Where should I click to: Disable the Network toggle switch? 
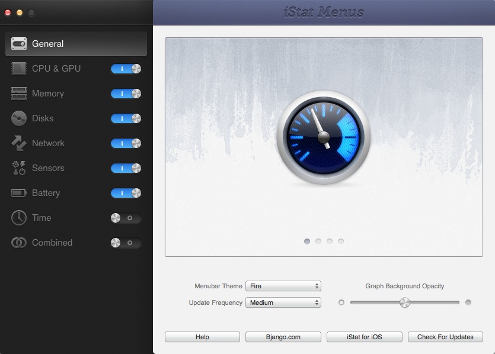126,143
